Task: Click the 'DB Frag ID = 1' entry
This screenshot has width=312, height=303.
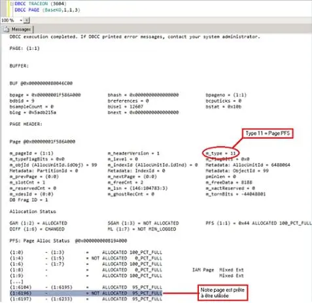Action: pyautogui.click(x=29, y=200)
